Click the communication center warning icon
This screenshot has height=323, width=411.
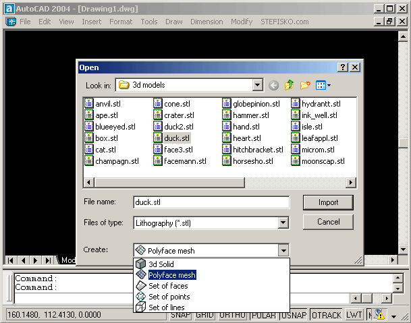point(379,314)
